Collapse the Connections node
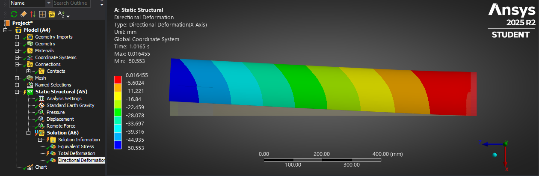539x176 pixels. (x=17, y=64)
